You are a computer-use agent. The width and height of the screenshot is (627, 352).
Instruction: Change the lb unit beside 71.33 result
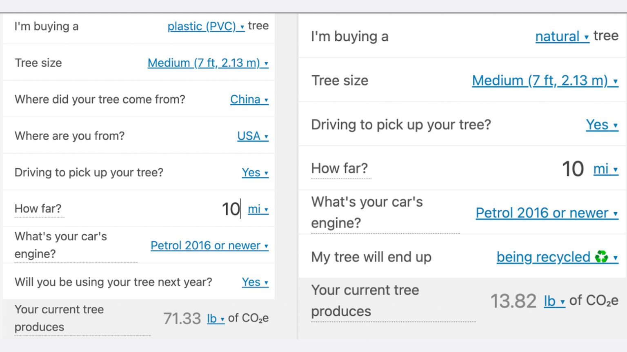point(216,319)
